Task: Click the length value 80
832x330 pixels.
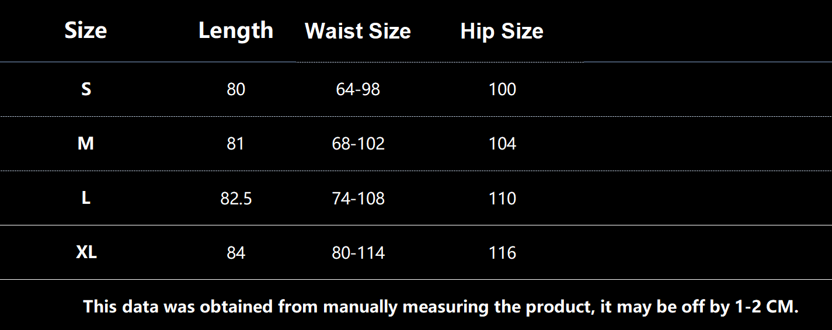Action: 236,89
